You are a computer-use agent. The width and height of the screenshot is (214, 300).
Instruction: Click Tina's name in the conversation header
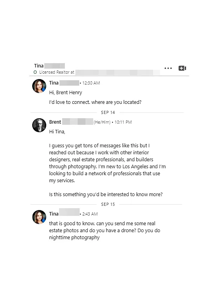click(x=39, y=66)
